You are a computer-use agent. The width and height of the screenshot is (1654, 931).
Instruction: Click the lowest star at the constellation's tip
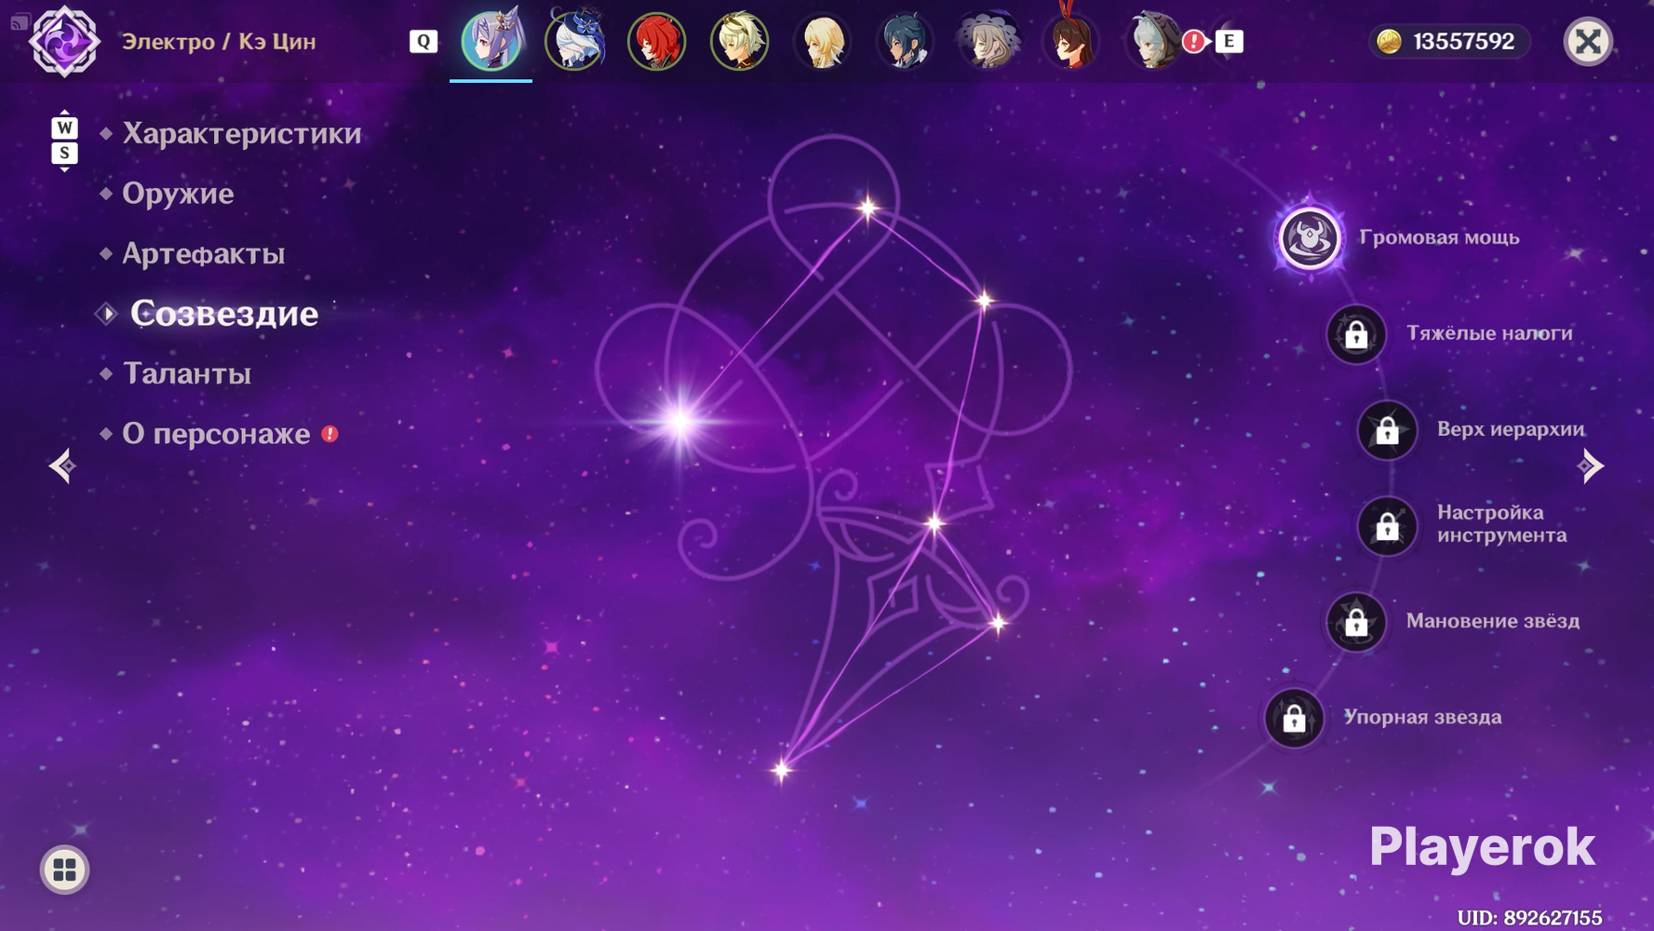pyautogui.click(x=781, y=770)
